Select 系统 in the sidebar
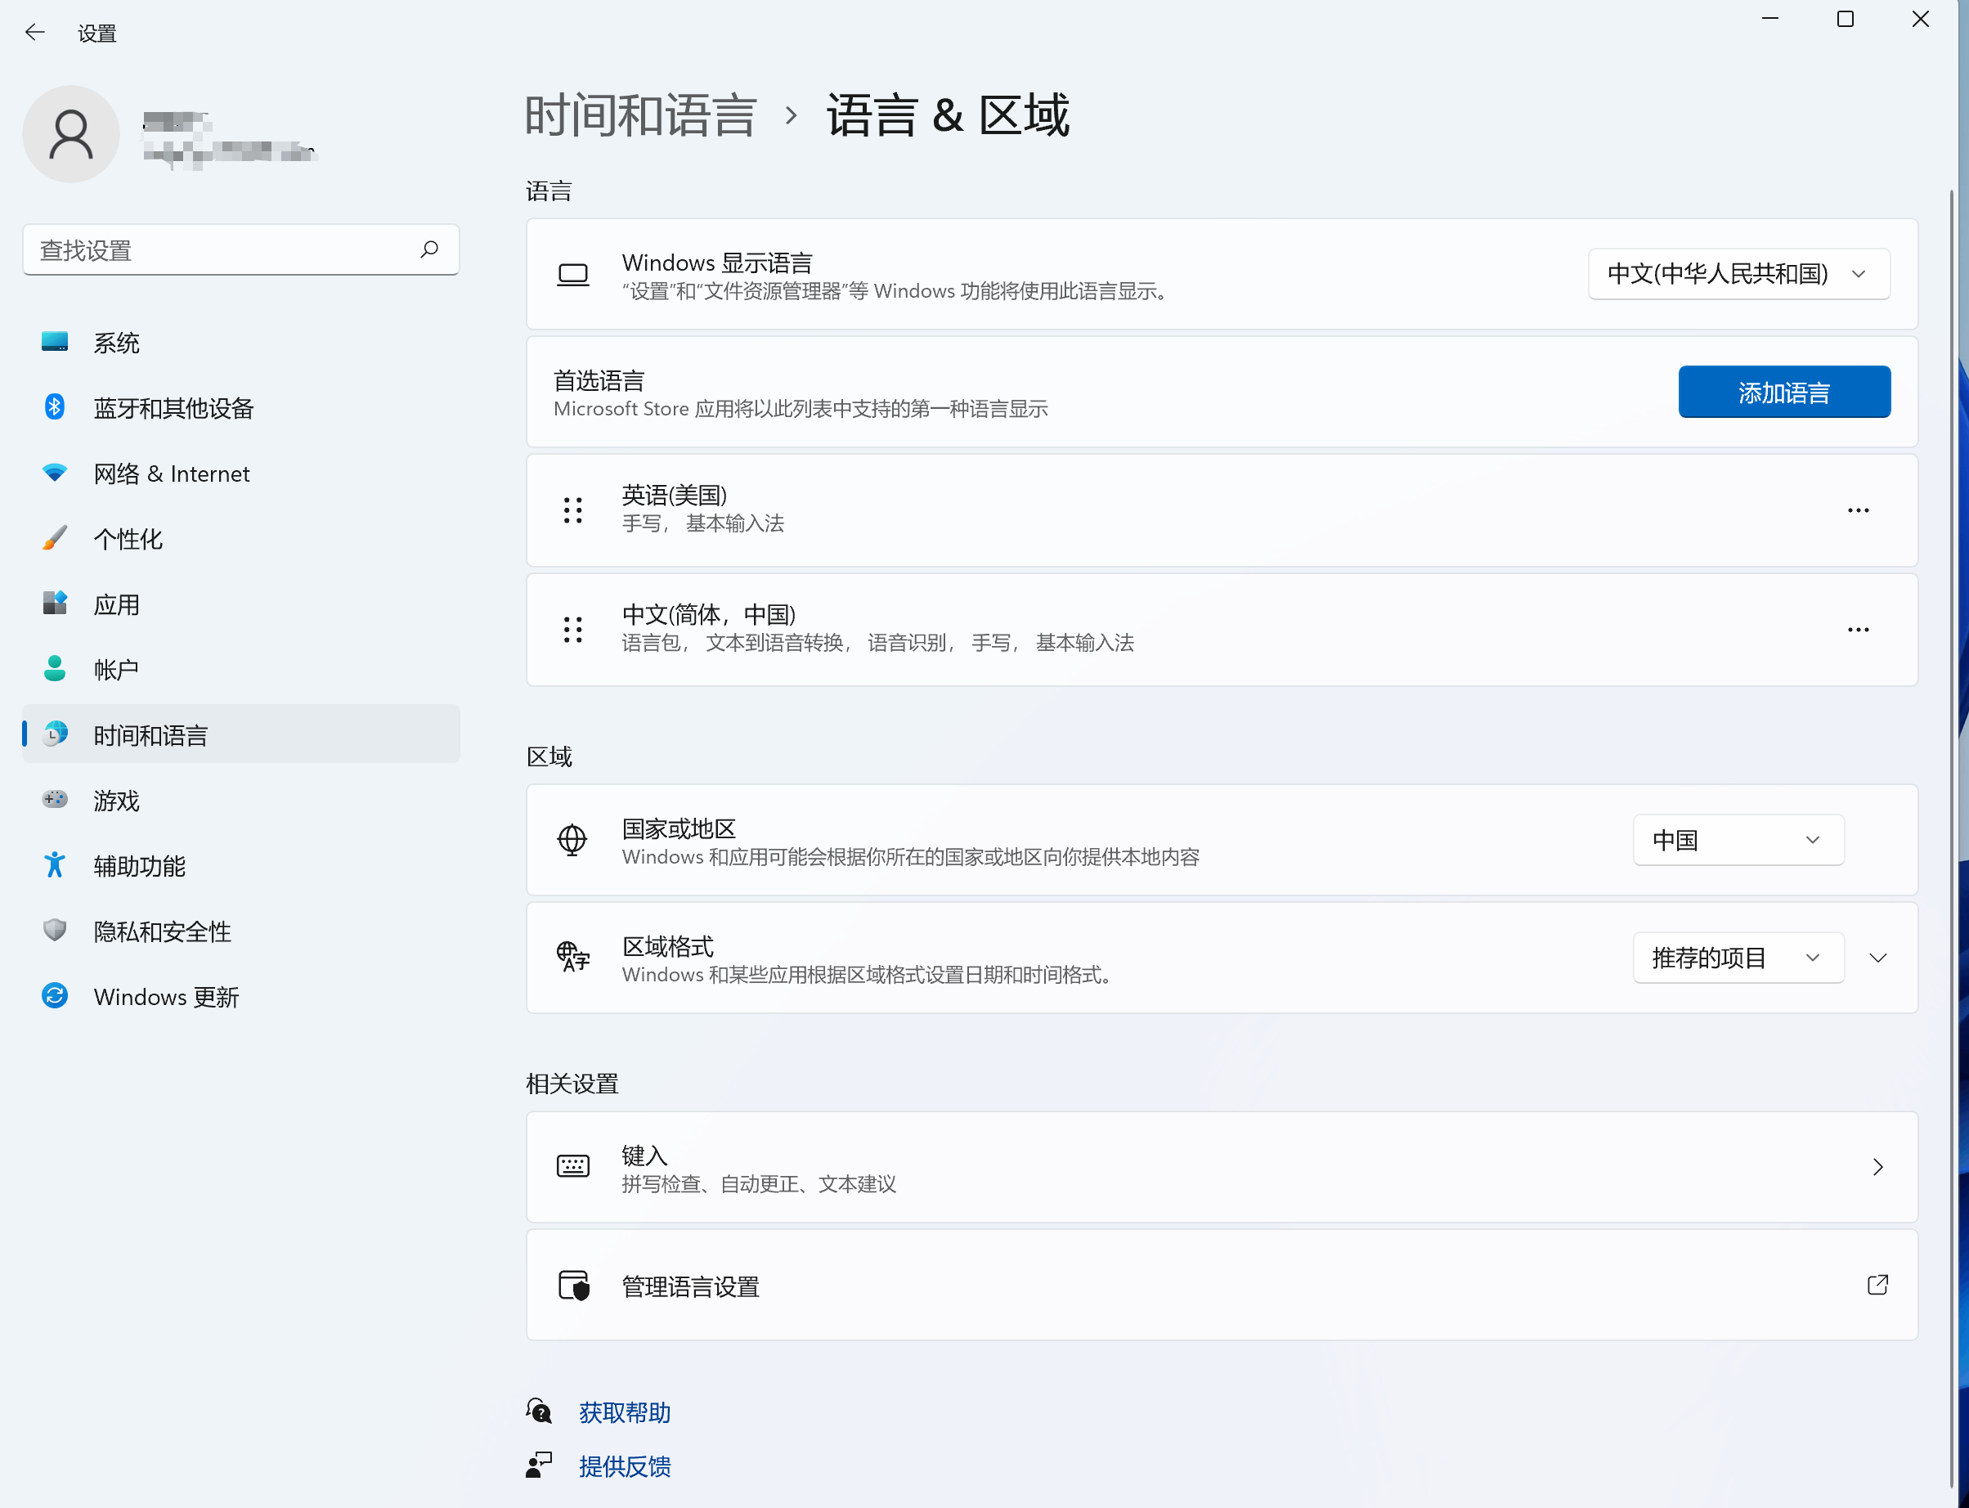The image size is (1969, 1508). coord(241,343)
